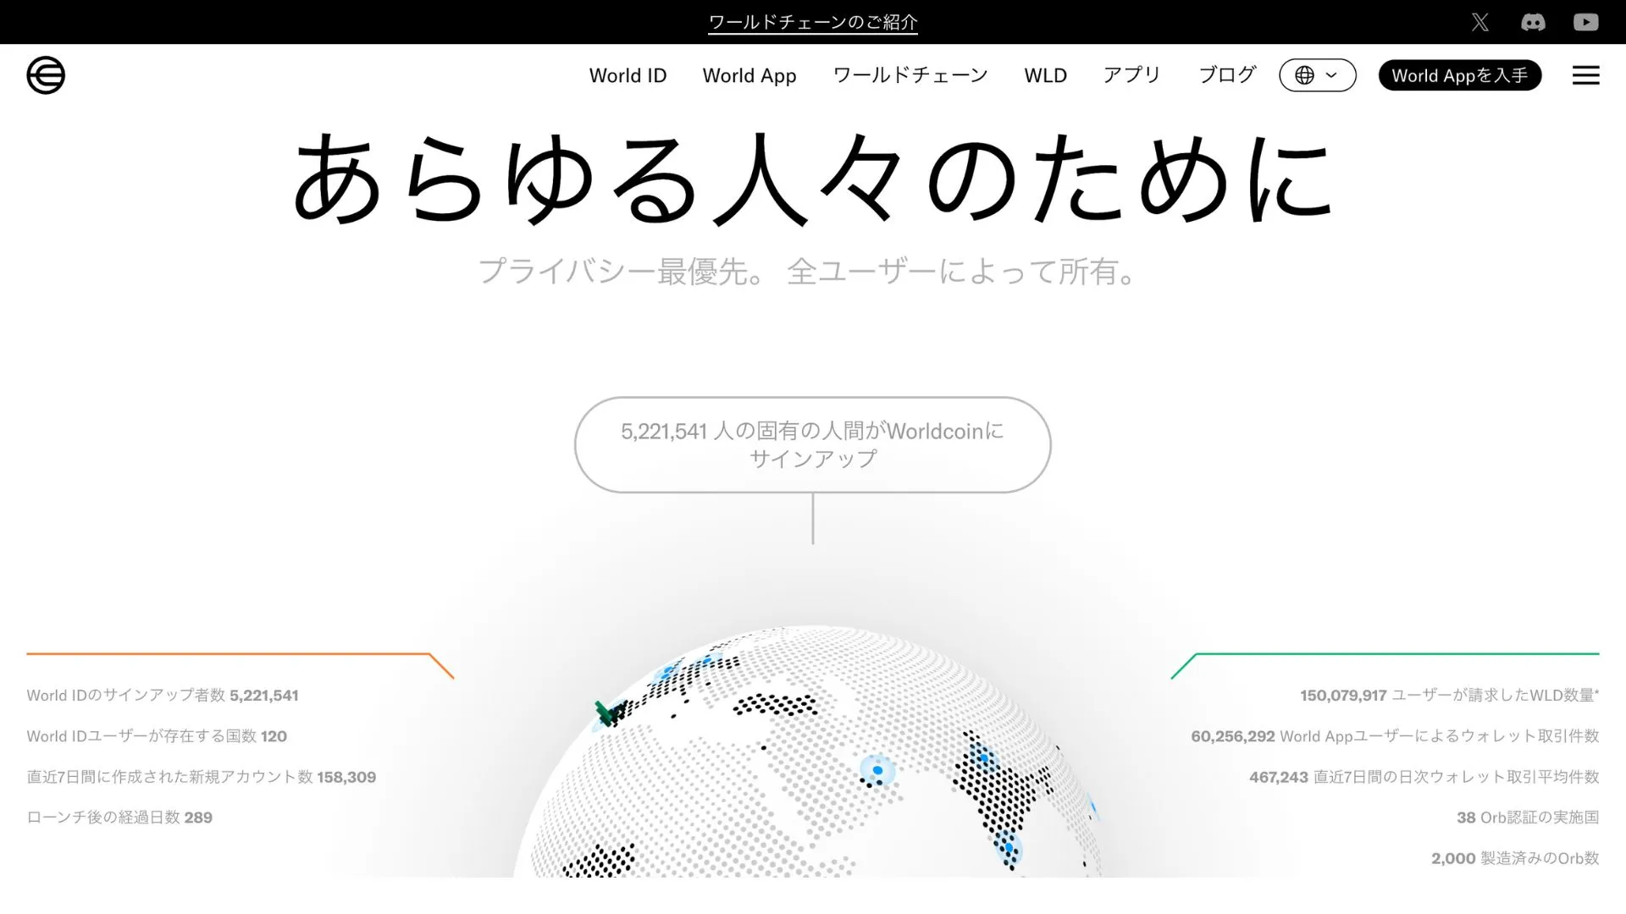1626x914 pixels.
Task: Click the World Appを入手 button
Action: (x=1459, y=75)
